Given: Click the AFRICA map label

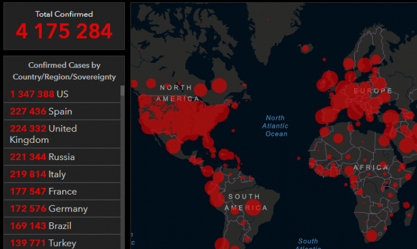Looking at the screenshot, I should coord(371,167).
